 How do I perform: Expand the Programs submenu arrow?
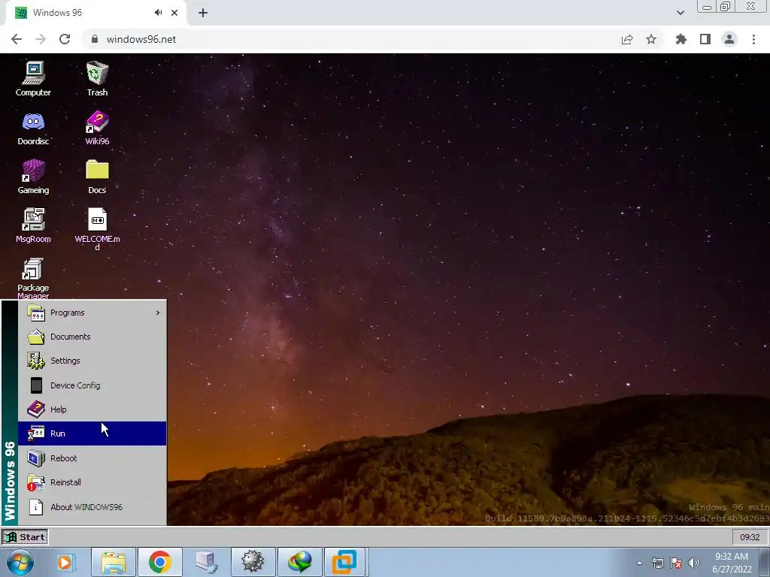click(x=158, y=313)
